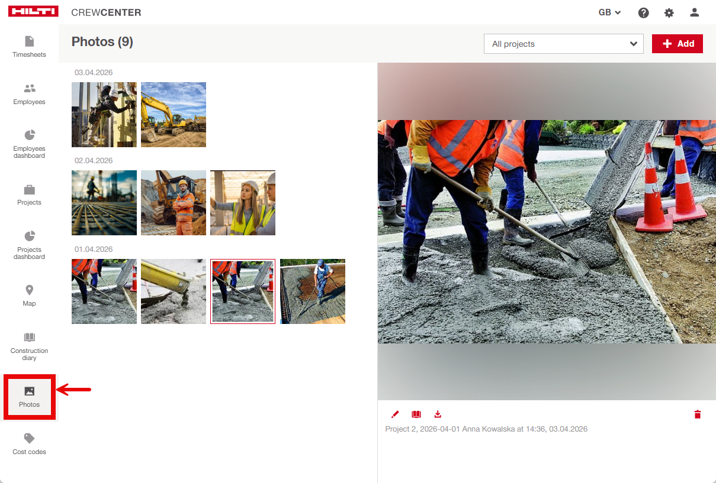Viewport: 716px width, 483px height.
Task: Open the Employees section
Action: (29, 94)
